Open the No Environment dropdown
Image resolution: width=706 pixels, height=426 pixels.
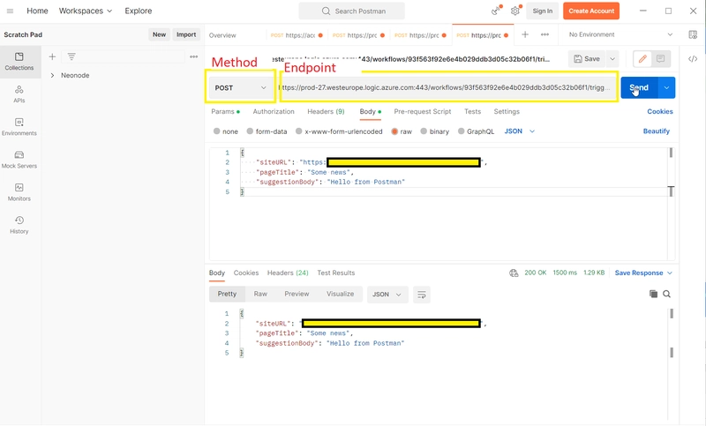pyautogui.click(x=620, y=34)
